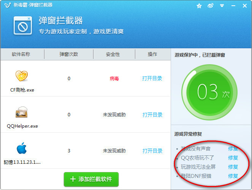Screen dimensions: 252x190
Task: Click the 安全性 column header
Action: tap(113, 54)
